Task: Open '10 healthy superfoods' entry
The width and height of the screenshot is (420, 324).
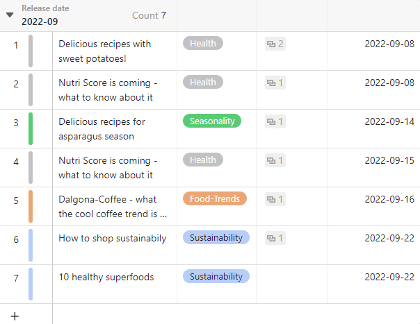Action: pyautogui.click(x=106, y=277)
